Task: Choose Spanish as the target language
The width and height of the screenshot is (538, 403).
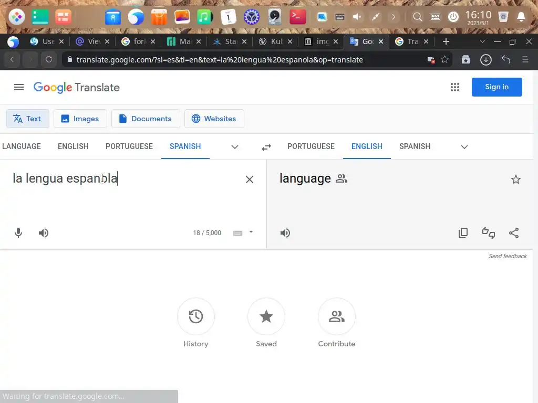Action: 415,146
